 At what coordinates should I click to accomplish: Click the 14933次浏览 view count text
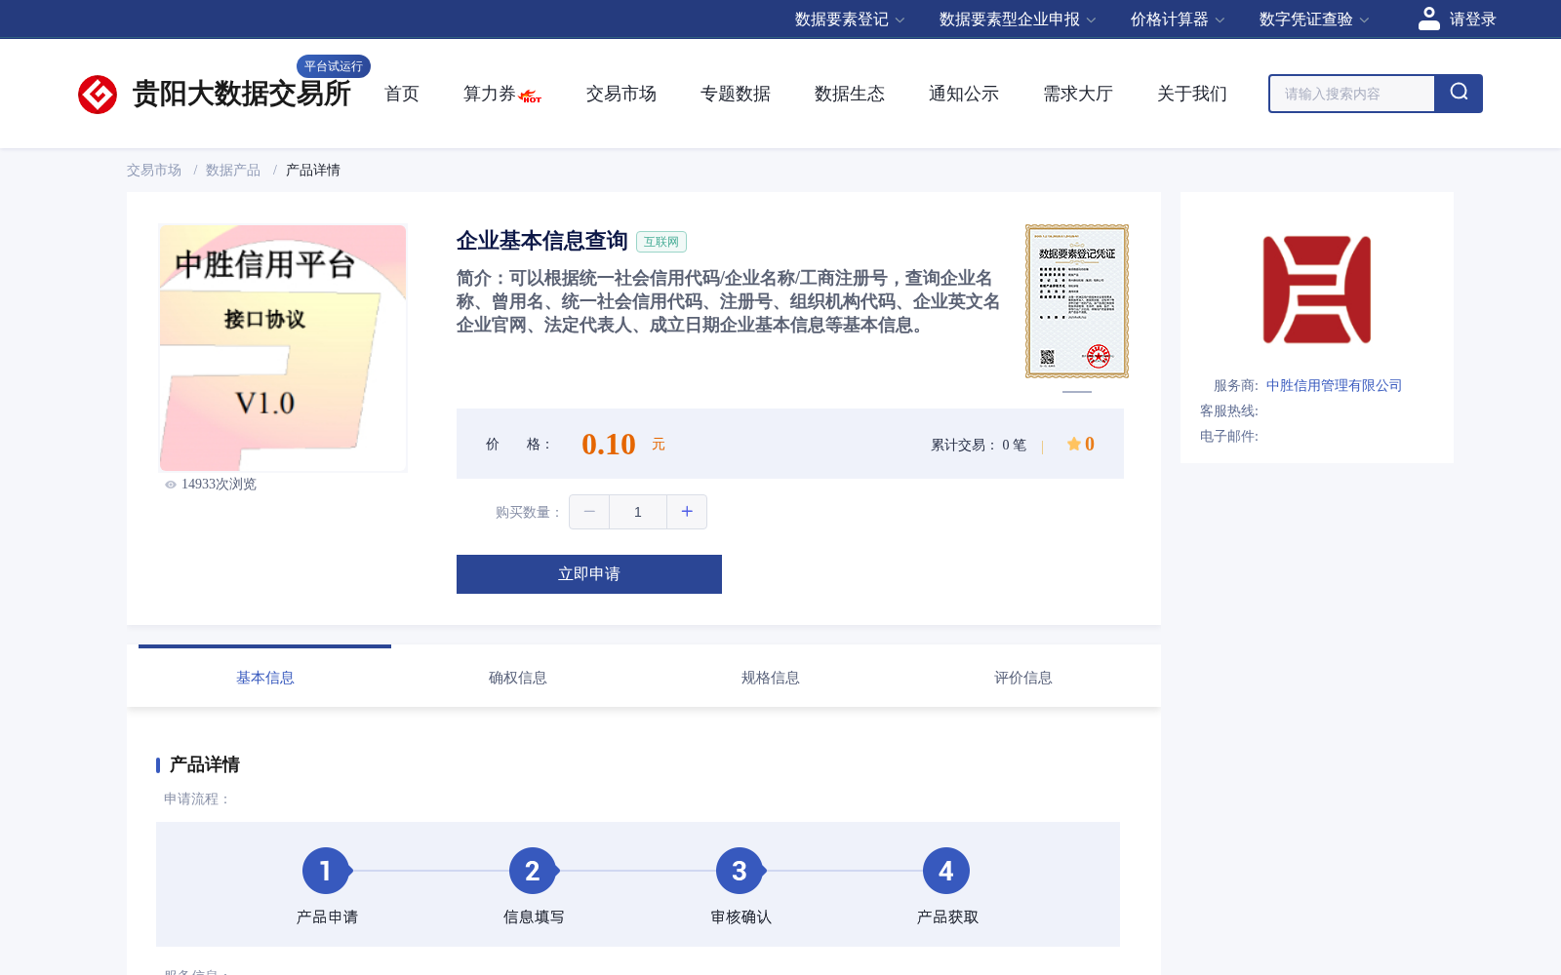point(219,485)
